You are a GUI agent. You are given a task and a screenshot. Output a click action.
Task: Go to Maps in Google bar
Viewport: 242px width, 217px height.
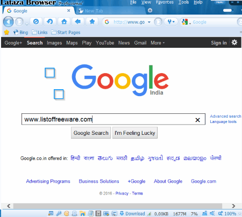click(72, 43)
